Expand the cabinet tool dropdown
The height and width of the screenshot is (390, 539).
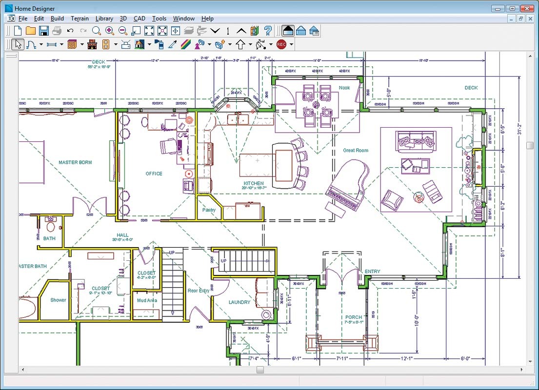tap(81, 44)
